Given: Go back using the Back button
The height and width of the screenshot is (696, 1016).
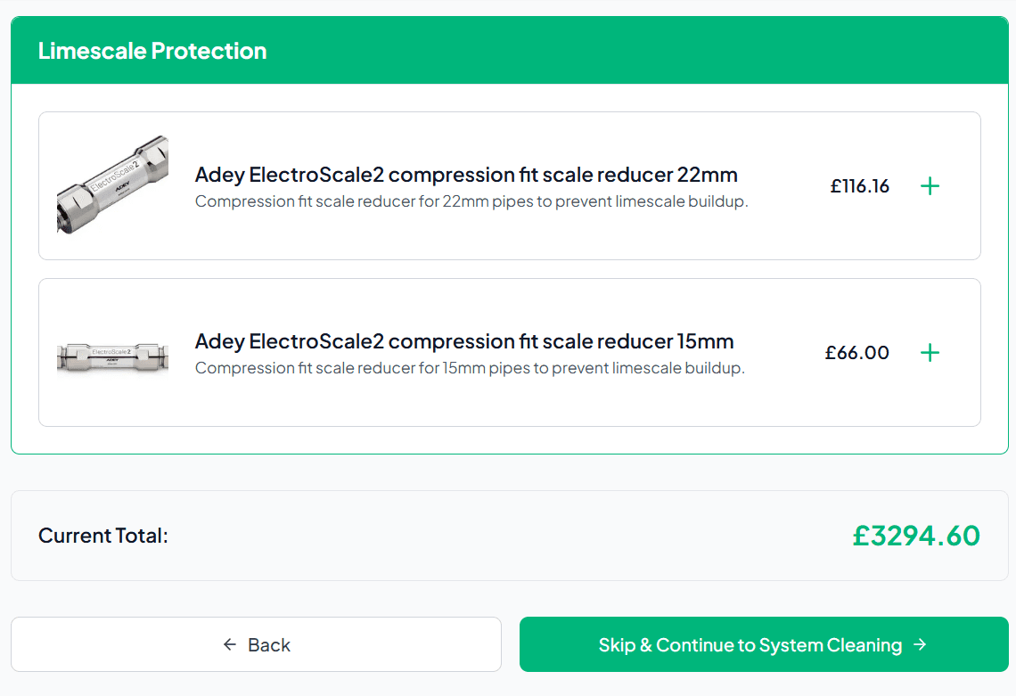Looking at the screenshot, I should pos(256,644).
